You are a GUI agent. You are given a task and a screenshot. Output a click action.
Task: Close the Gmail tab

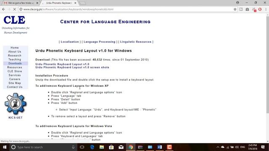click(x=37, y=3)
